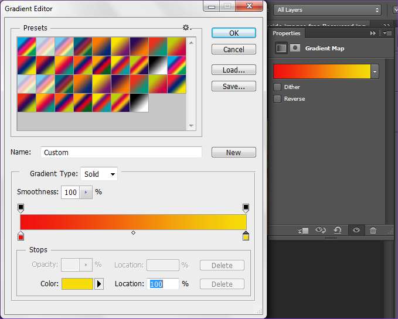398x319 pixels.
Task: Toggle adjustment layer visibility eye
Action: click(x=356, y=231)
